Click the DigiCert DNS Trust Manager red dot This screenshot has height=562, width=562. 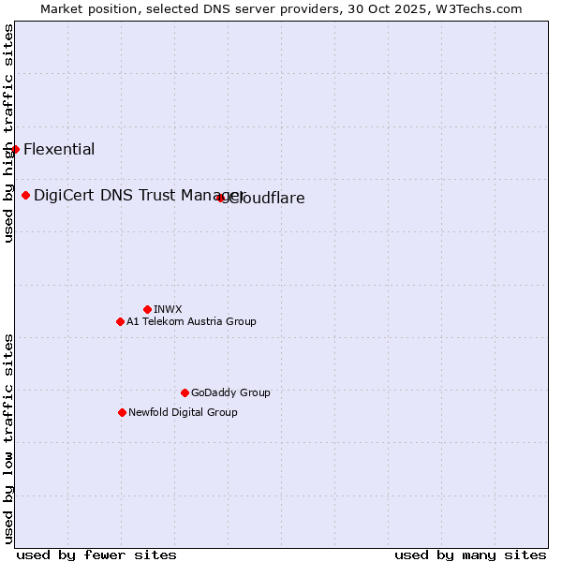[26, 195]
